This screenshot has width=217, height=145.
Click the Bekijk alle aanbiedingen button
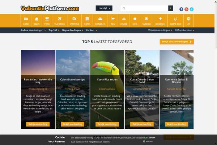177,42
